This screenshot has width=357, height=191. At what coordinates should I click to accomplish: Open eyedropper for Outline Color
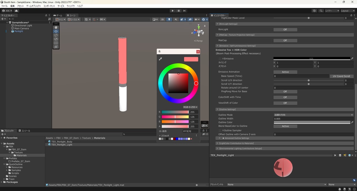pyautogui.click(x=352, y=122)
